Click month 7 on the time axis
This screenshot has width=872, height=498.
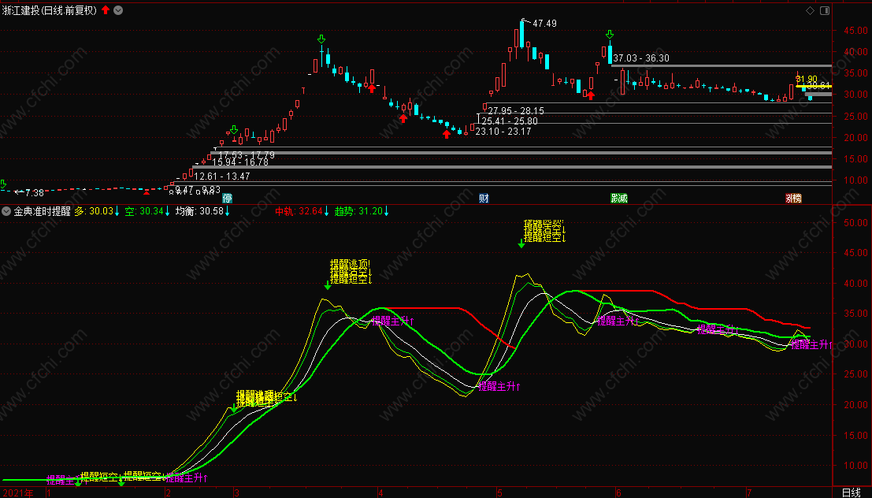tap(749, 493)
